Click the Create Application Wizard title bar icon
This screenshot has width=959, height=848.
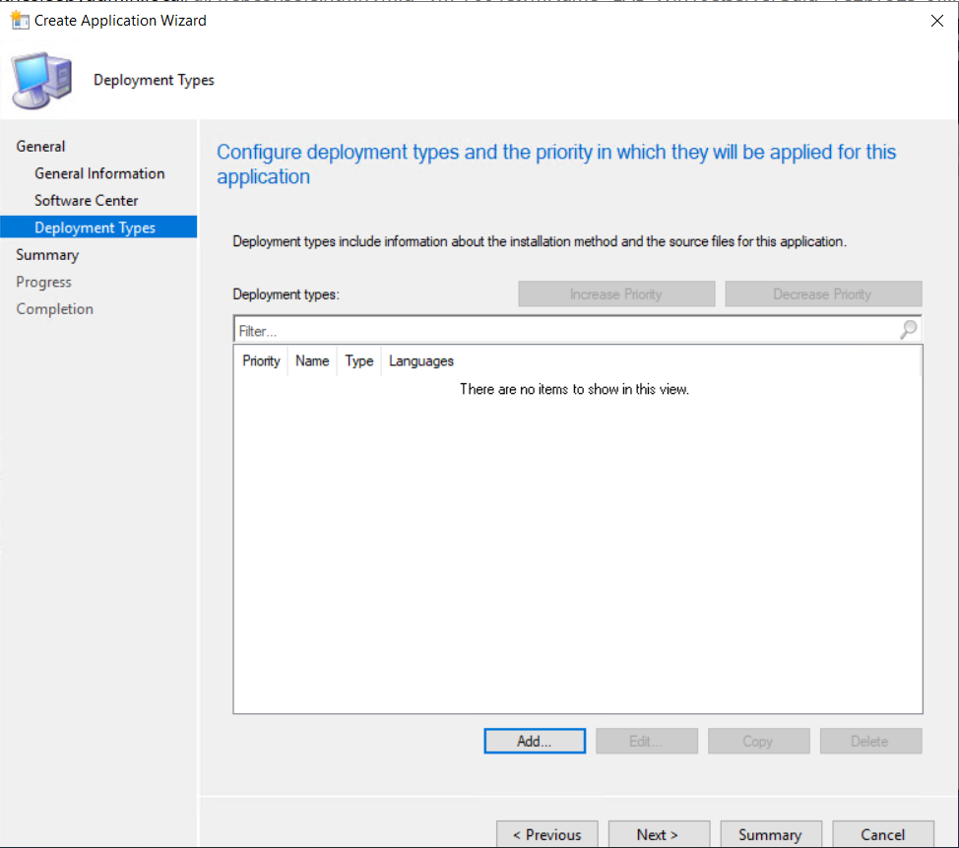20,20
